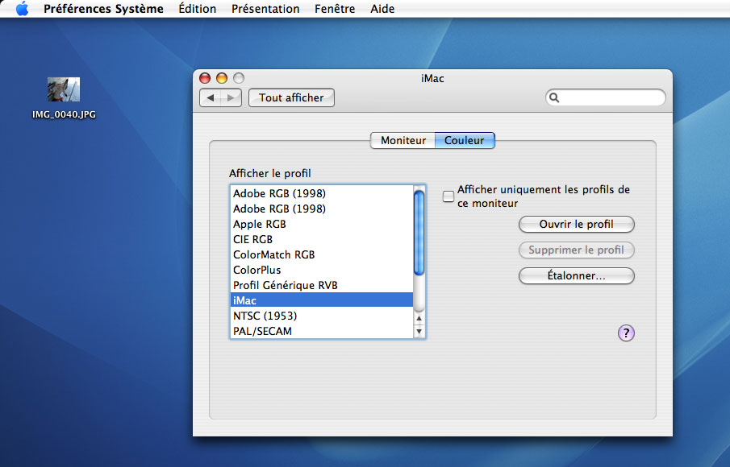Image resolution: width=730 pixels, height=467 pixels.
Task: Focus the search field
Action: click(x=605, y=97)
